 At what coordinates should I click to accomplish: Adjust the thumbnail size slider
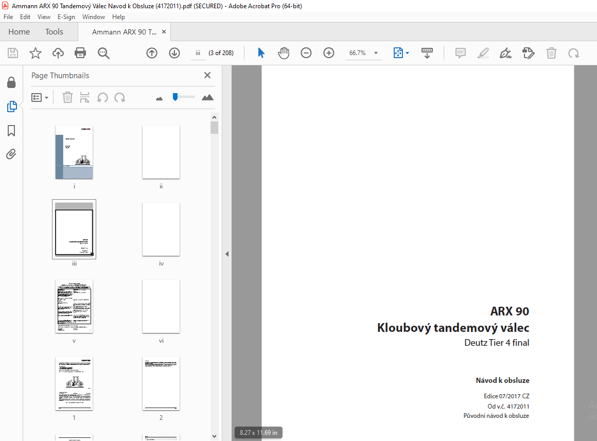click(x=175, y=97)
